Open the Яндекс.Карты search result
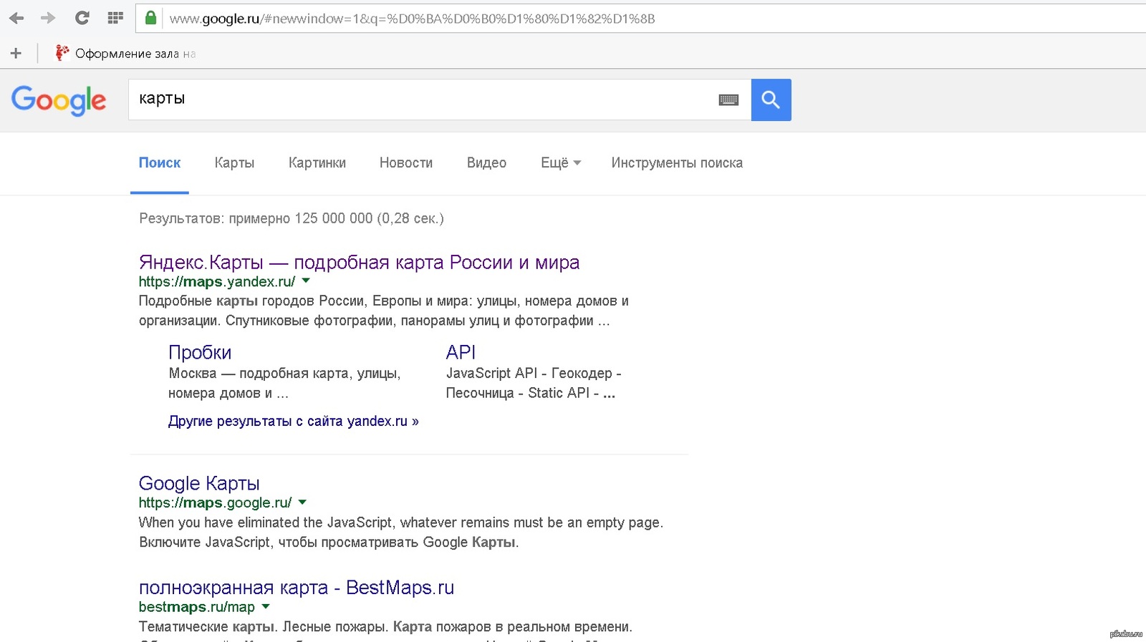Viewport: 1146px width, 642px height. 359,262
